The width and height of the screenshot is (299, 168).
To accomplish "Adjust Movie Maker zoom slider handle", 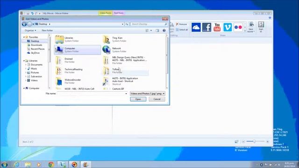I will click(254, 141).
